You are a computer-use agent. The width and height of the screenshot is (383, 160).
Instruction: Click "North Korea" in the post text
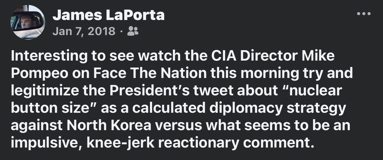click(109, 125)
